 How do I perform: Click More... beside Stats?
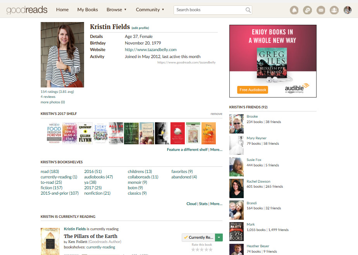[216, 204]
